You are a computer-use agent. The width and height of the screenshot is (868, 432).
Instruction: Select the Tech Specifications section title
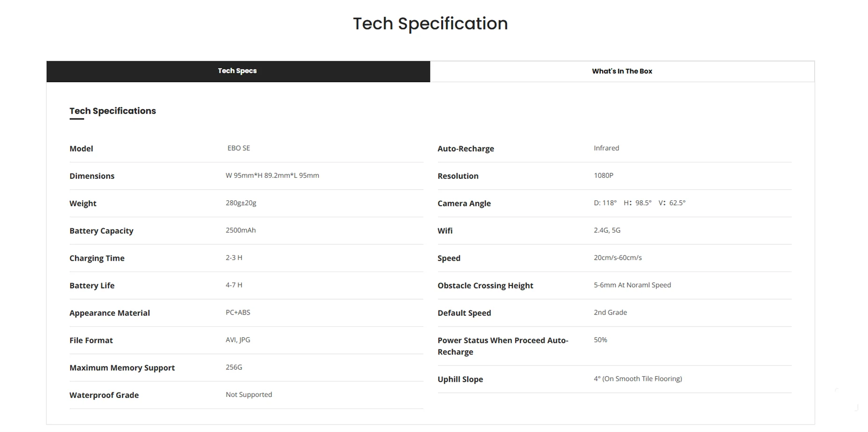(113, 111)
